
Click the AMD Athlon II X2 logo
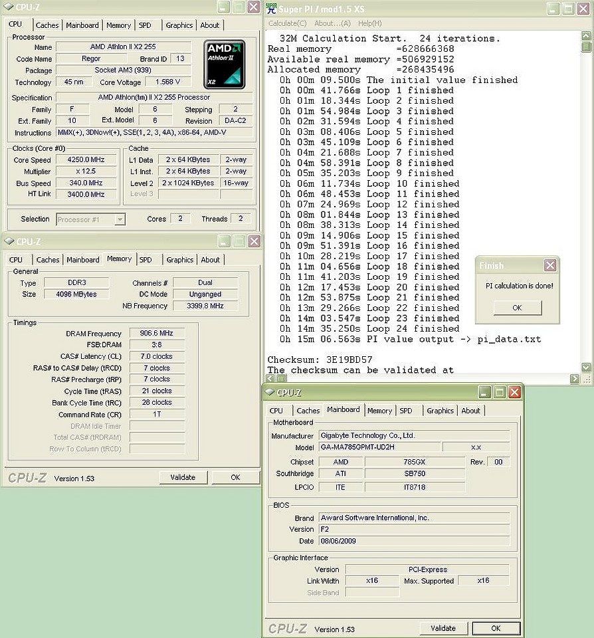tap(224, 64)
